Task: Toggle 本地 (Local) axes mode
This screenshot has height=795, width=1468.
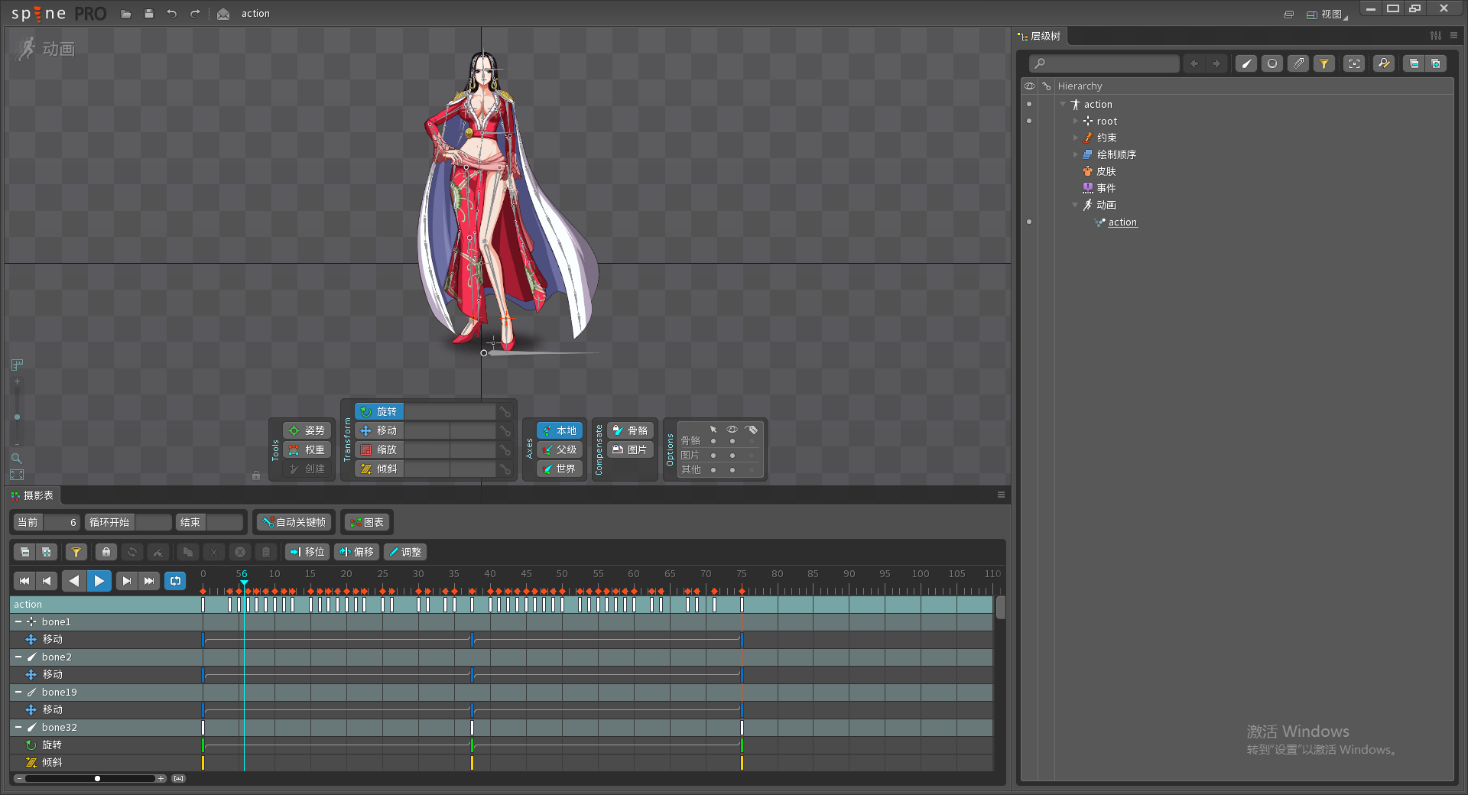Action: coord(560,430)
